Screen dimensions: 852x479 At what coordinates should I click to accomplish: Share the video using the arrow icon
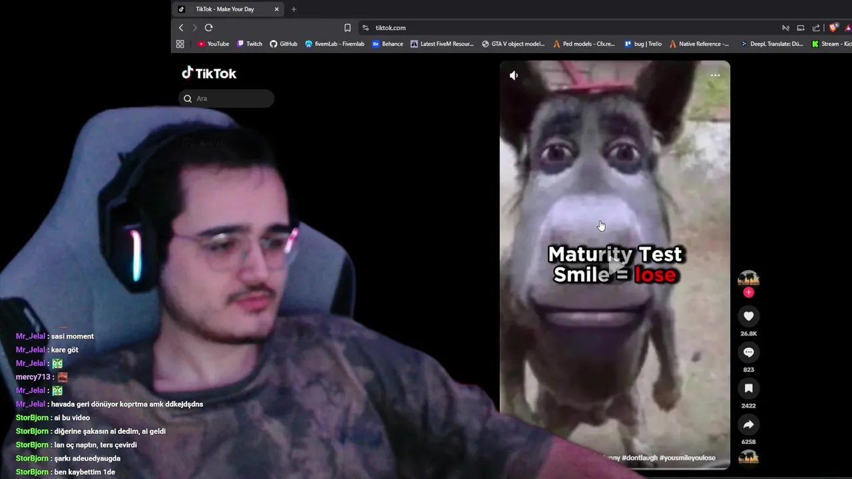point(749,424)
